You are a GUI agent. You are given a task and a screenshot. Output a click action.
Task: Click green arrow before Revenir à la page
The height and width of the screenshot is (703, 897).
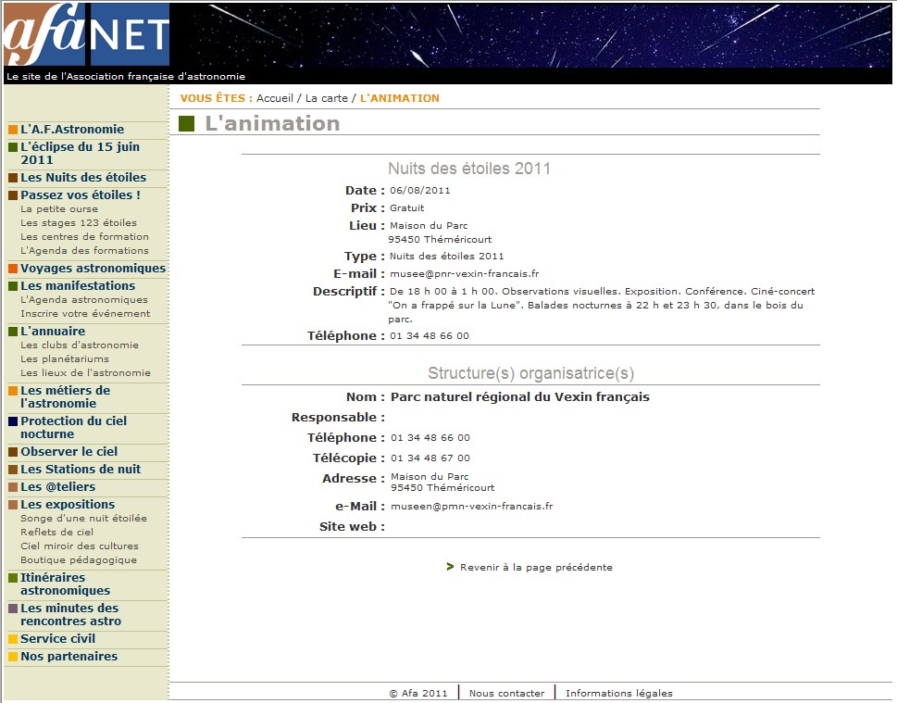pos(450,567)
